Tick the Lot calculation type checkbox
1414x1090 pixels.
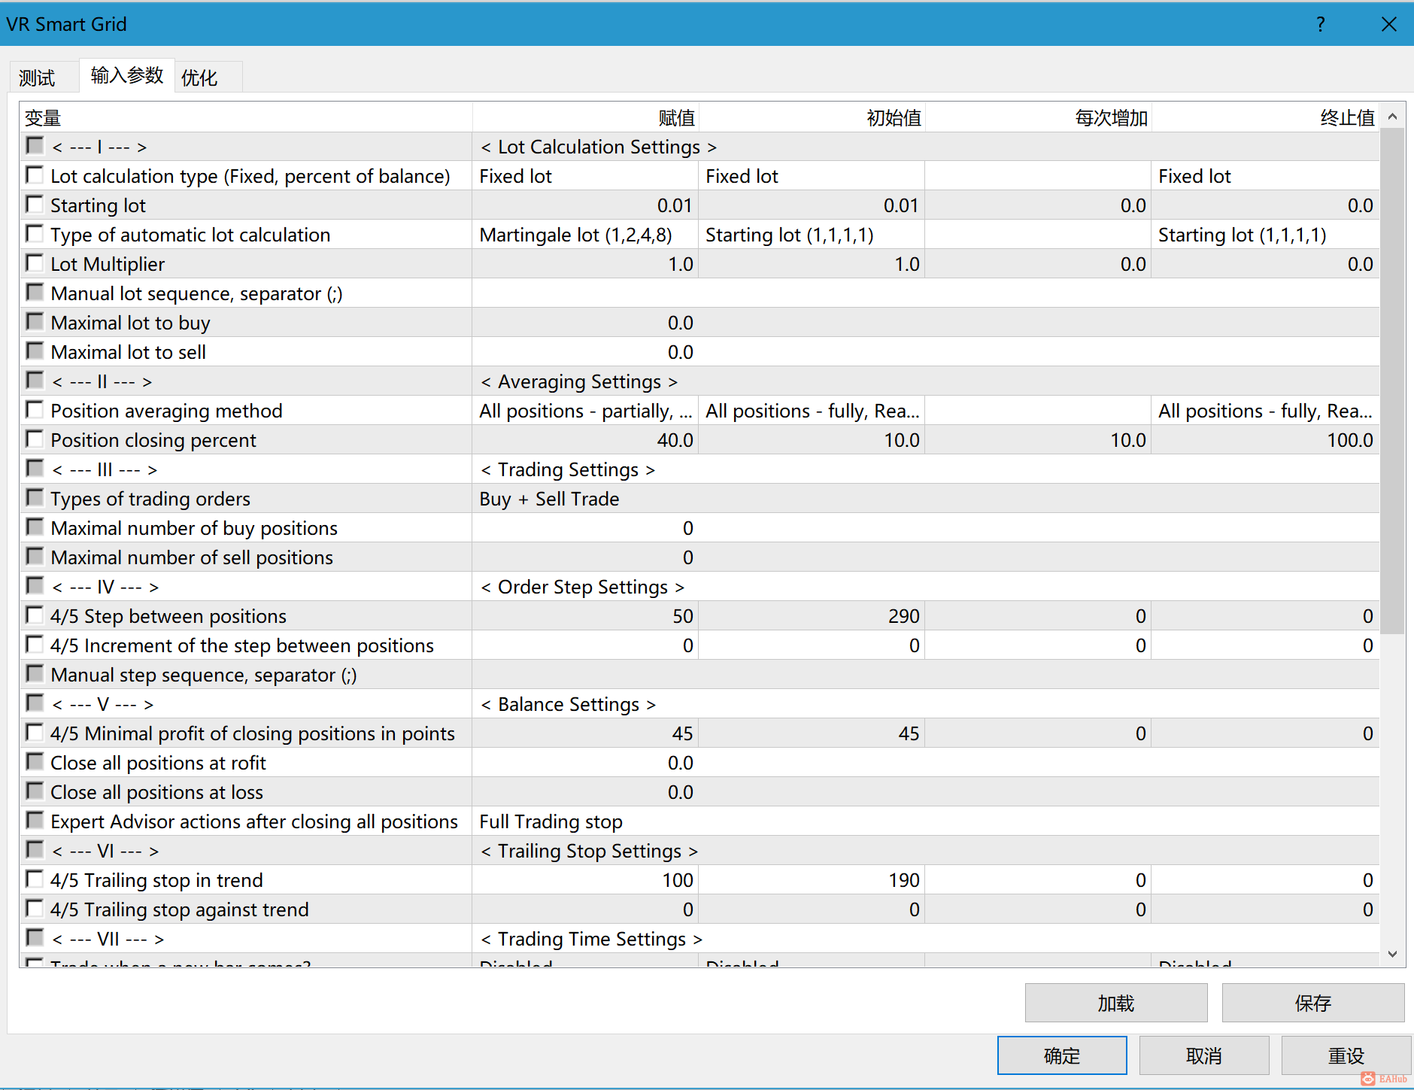(x=35, y=175)
